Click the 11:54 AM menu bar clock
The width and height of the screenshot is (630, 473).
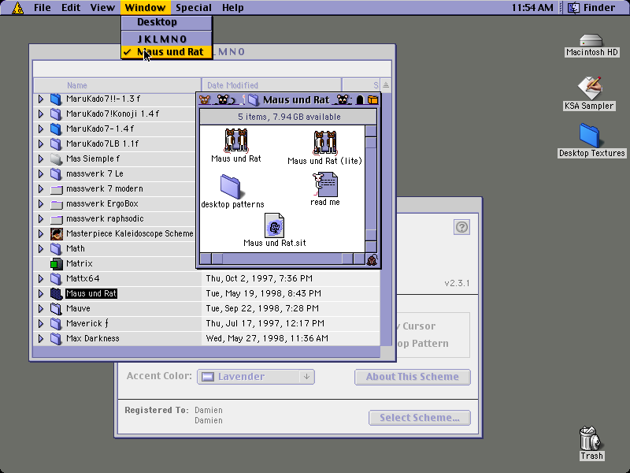click(532, 8)
